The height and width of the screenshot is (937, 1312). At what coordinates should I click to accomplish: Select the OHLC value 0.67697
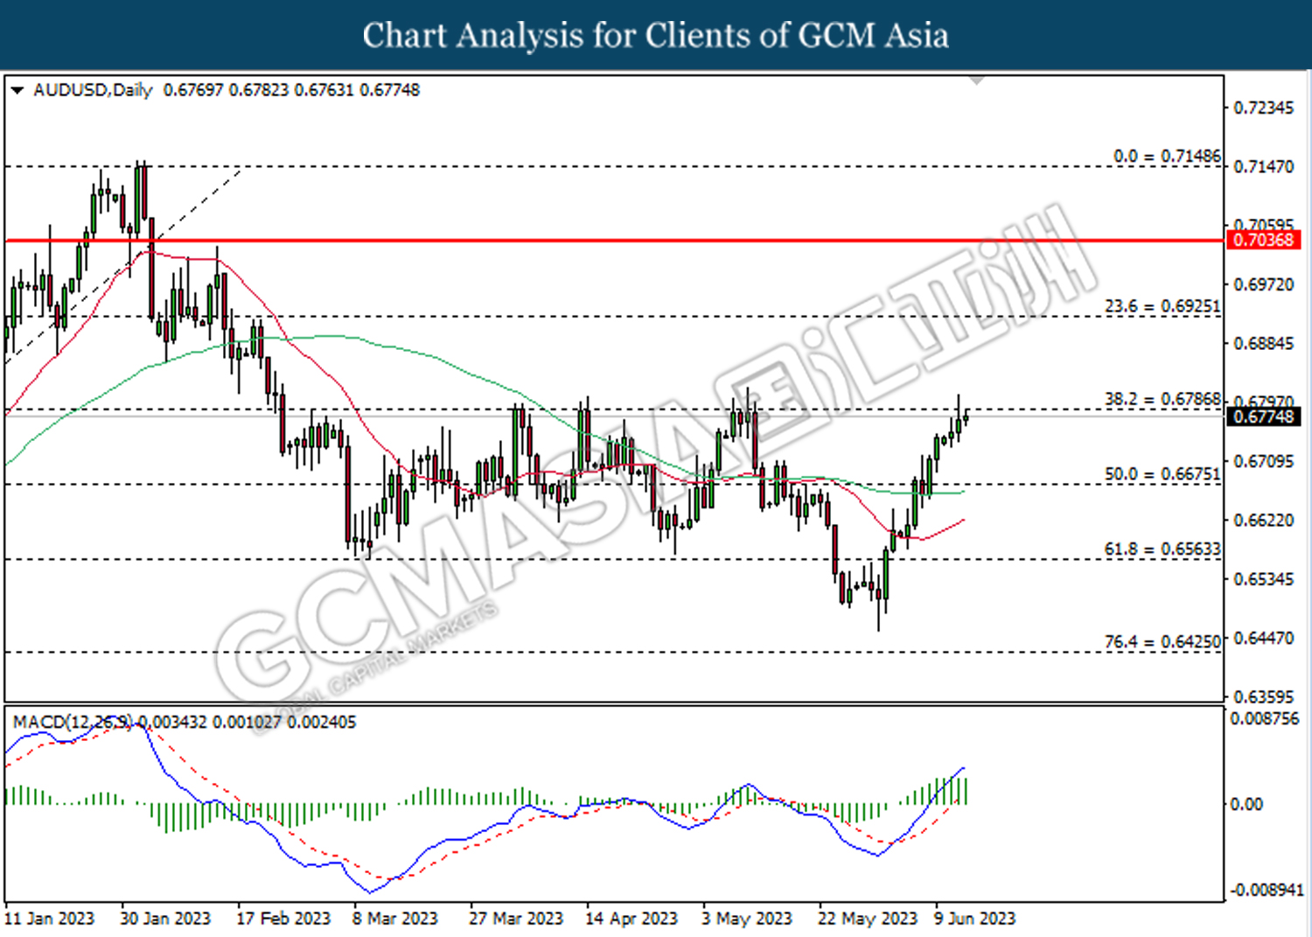(x=193, y=90)
